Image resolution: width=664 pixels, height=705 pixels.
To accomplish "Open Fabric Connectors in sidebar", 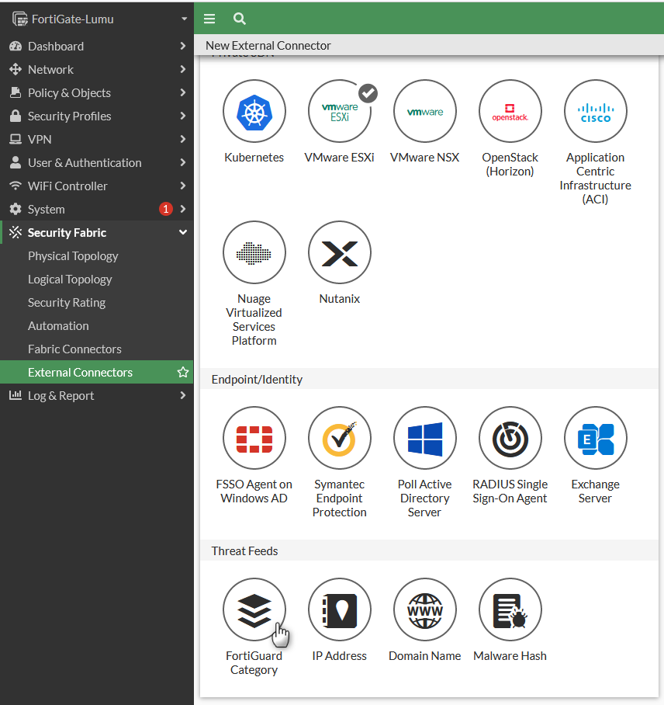I will [x=74, y=349].
